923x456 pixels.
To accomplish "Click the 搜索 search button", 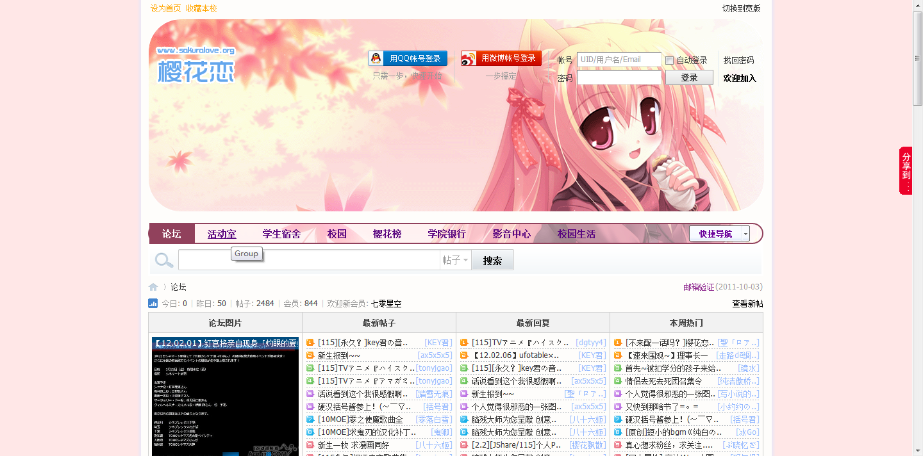I will click(492, 260).
